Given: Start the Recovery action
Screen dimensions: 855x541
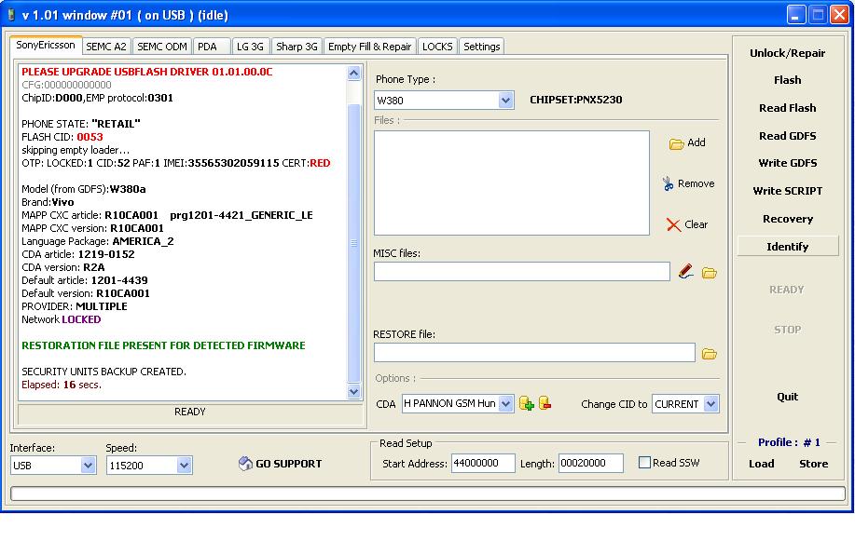Looking at the screenshot, I should click(787, 219).
